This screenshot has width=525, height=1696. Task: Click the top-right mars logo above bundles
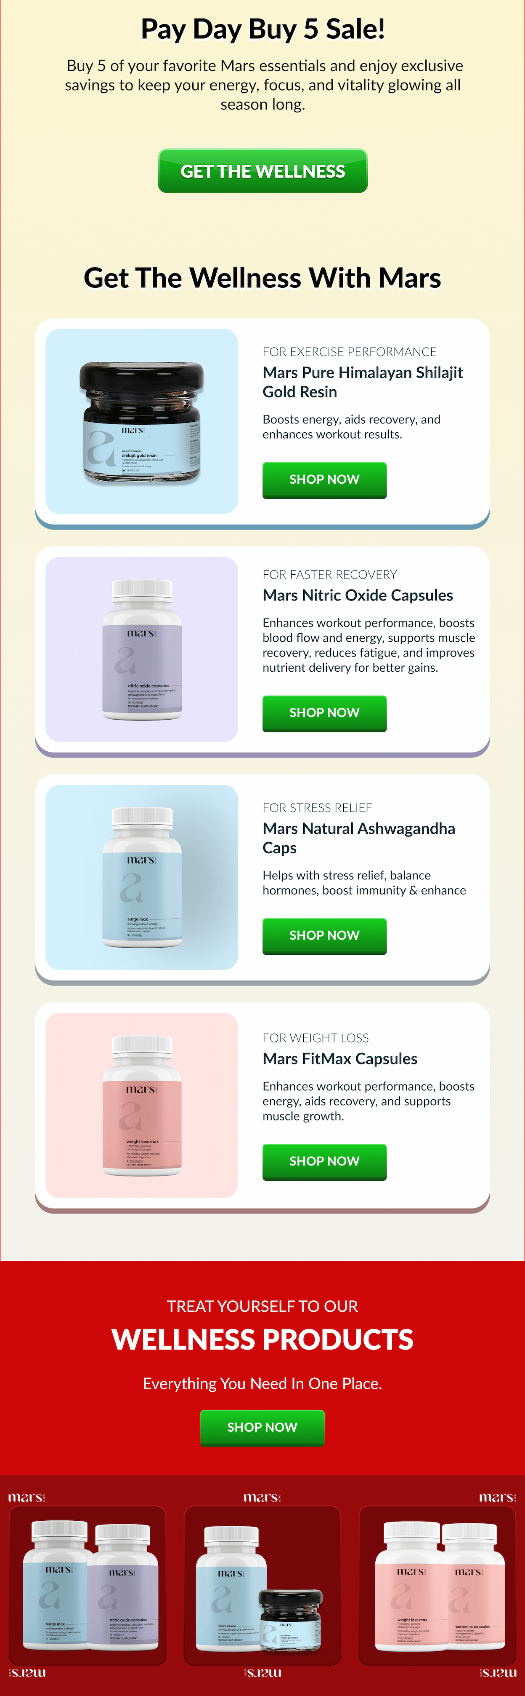tap(497, 1497)
